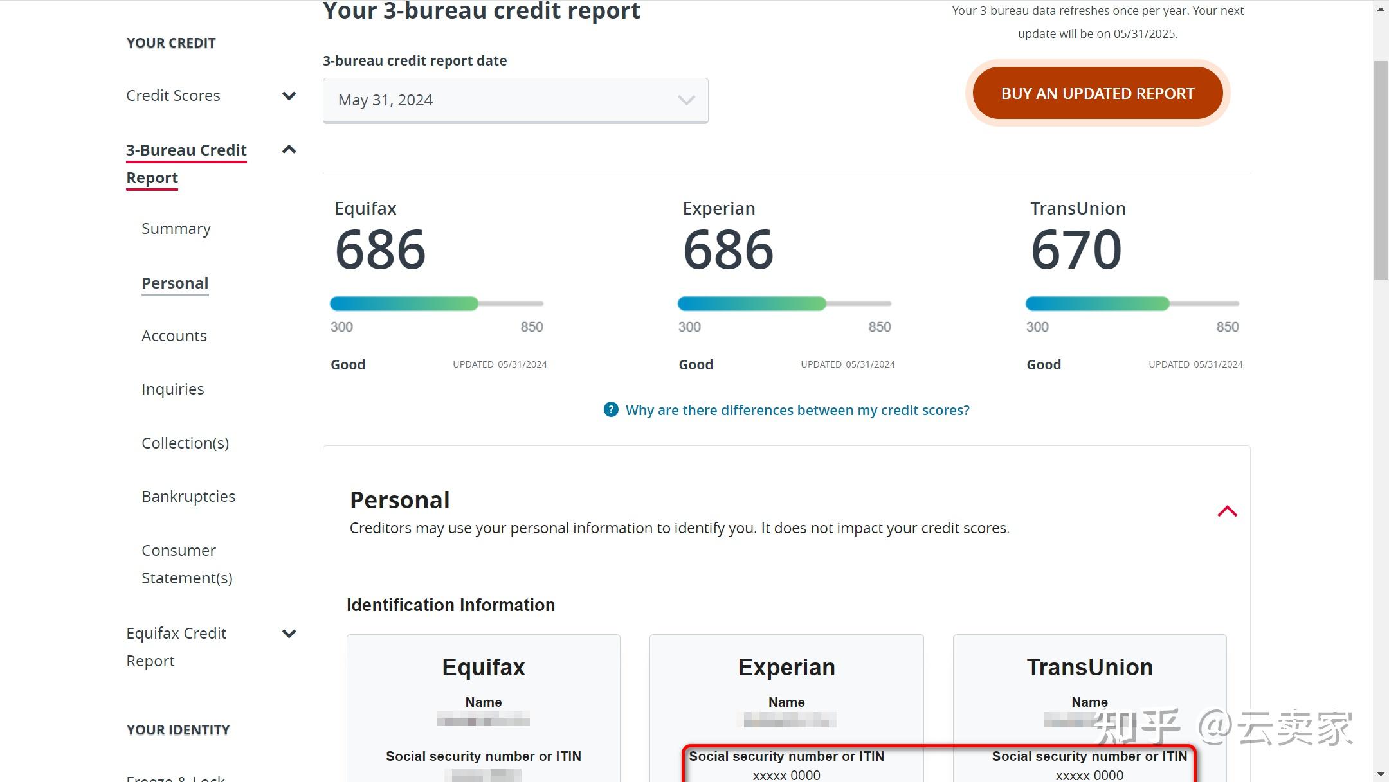Viewport: 1389px width, 782px height.
Task: Click the Experian score progress bar
Action: tap(785, 303)
